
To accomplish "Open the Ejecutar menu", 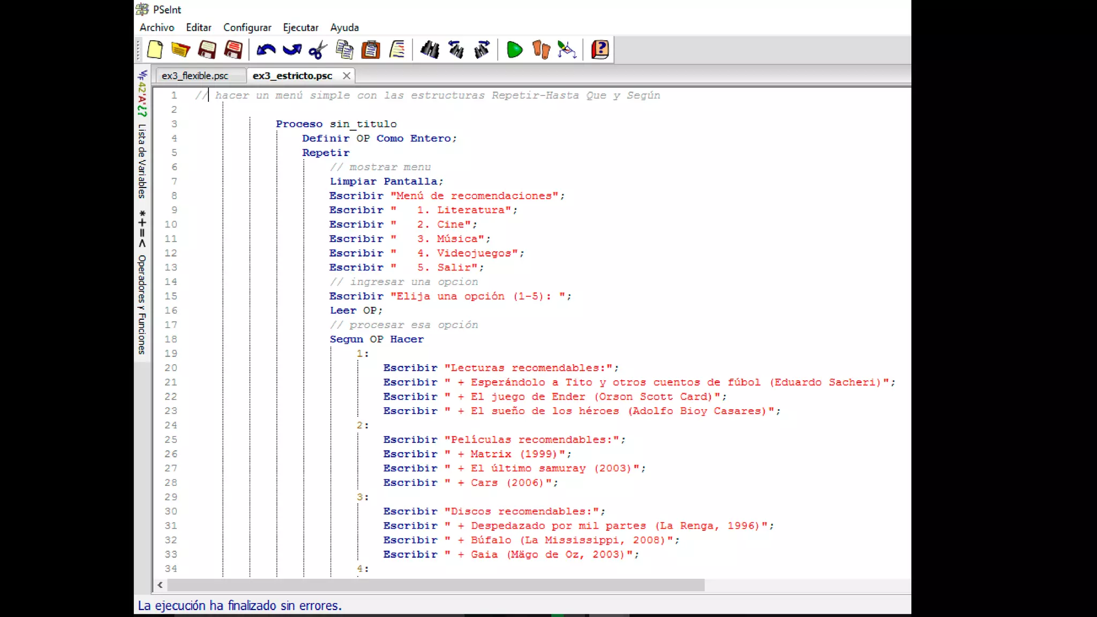I will click(x=300, y=27).
